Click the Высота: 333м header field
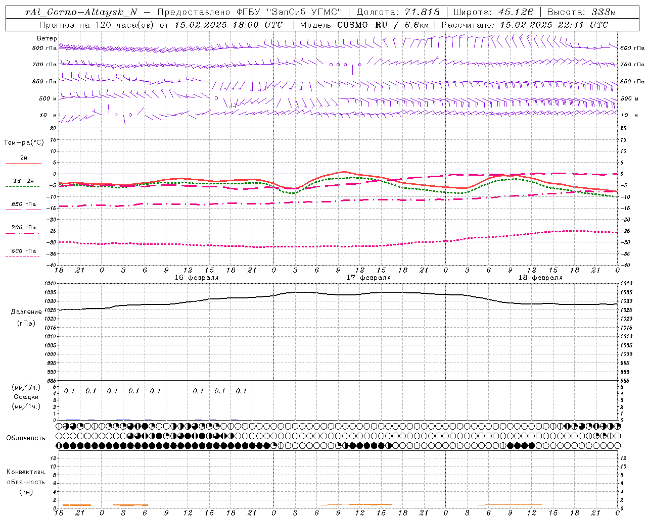 (x=582, y=12)
